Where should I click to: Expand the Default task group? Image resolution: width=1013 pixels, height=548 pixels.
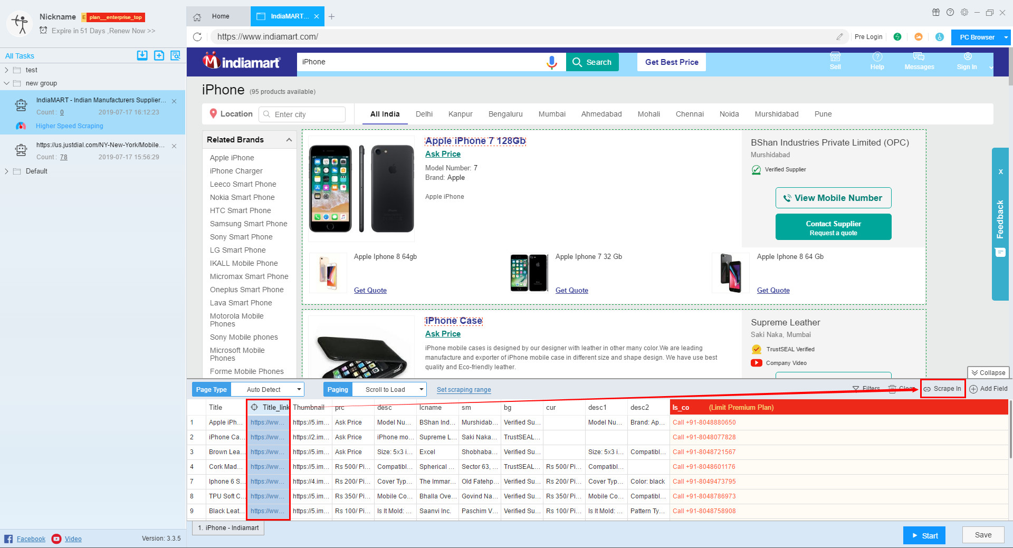pos(6,171)
